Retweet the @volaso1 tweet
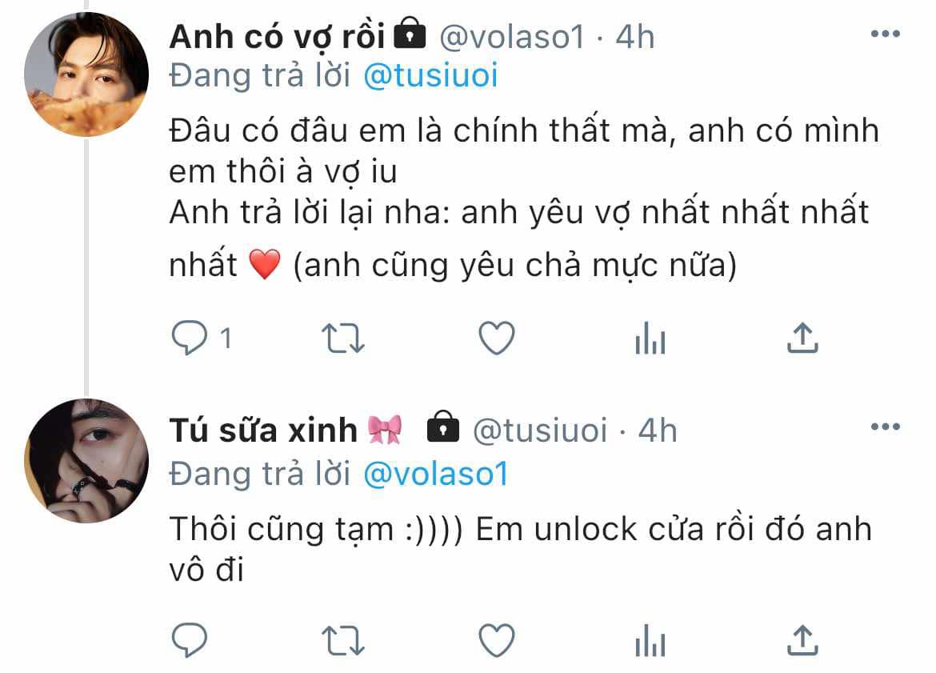The height and width of the screenshot is (673, 936). coord(342,339)
